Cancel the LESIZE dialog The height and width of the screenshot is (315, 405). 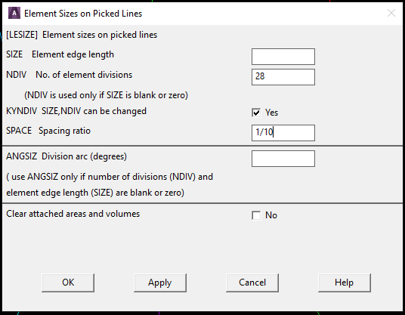pyautogui.click(x=252, y=283)
